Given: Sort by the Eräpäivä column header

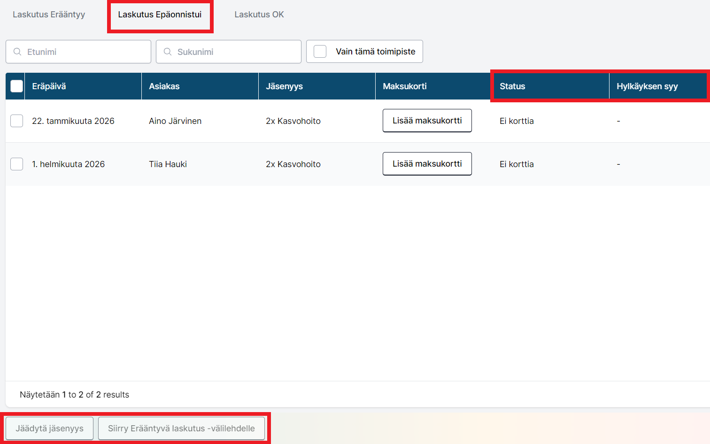Looking at the screenshot, I should pos(49,86).
